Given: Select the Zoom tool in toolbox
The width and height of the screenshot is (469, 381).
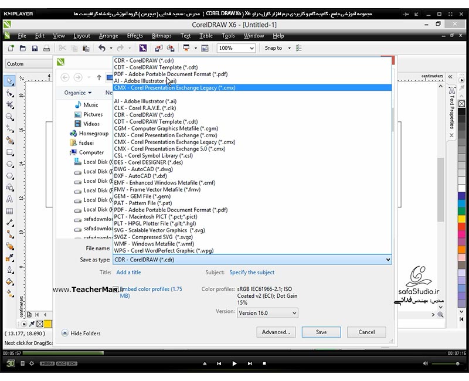Looking at the screenshot, I should (9, 117).
